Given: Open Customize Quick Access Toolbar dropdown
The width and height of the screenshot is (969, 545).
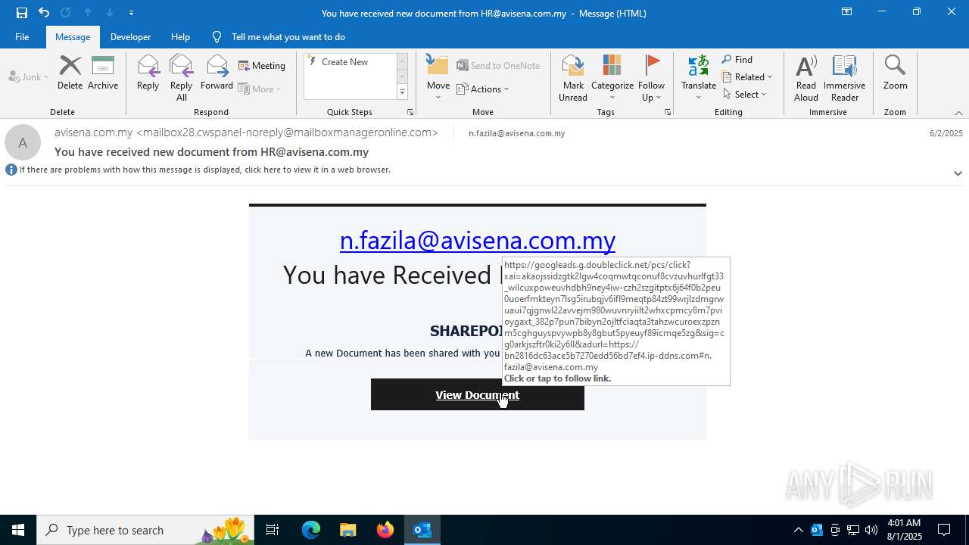Looking at the screenshot, I should click(131, 13).
